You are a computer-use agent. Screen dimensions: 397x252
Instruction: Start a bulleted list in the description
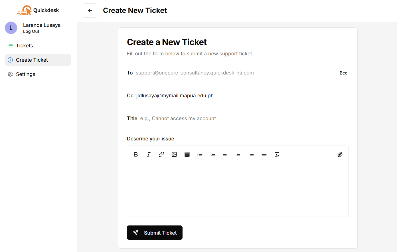point(200,154)
